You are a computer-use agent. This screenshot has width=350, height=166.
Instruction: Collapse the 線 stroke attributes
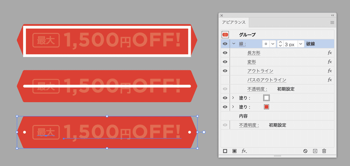click(234, 44)
